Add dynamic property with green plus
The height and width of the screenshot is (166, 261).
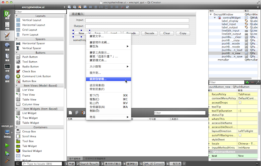click(247, 82)
